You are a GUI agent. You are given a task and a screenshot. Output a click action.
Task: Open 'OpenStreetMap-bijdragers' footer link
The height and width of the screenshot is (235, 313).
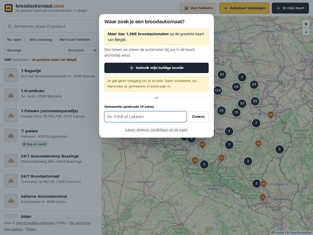coord(35,223)
